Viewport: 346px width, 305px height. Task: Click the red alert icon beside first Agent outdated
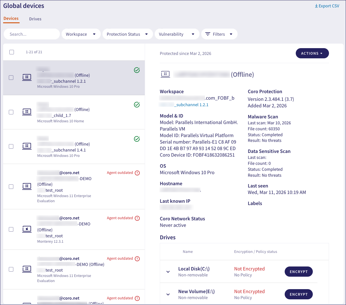(x=137, y=173)
